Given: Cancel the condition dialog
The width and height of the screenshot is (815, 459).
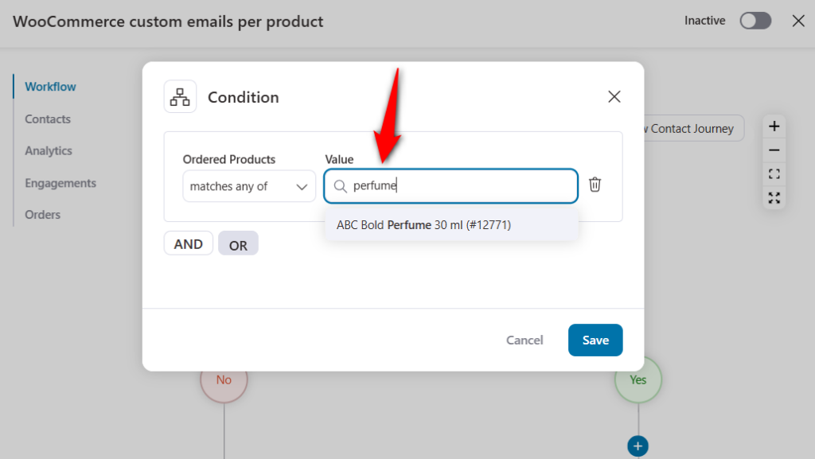Looking at the screenshot, I should click(524, 340).
